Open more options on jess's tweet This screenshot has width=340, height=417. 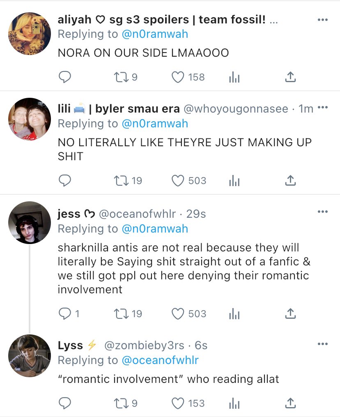point(323,212)
